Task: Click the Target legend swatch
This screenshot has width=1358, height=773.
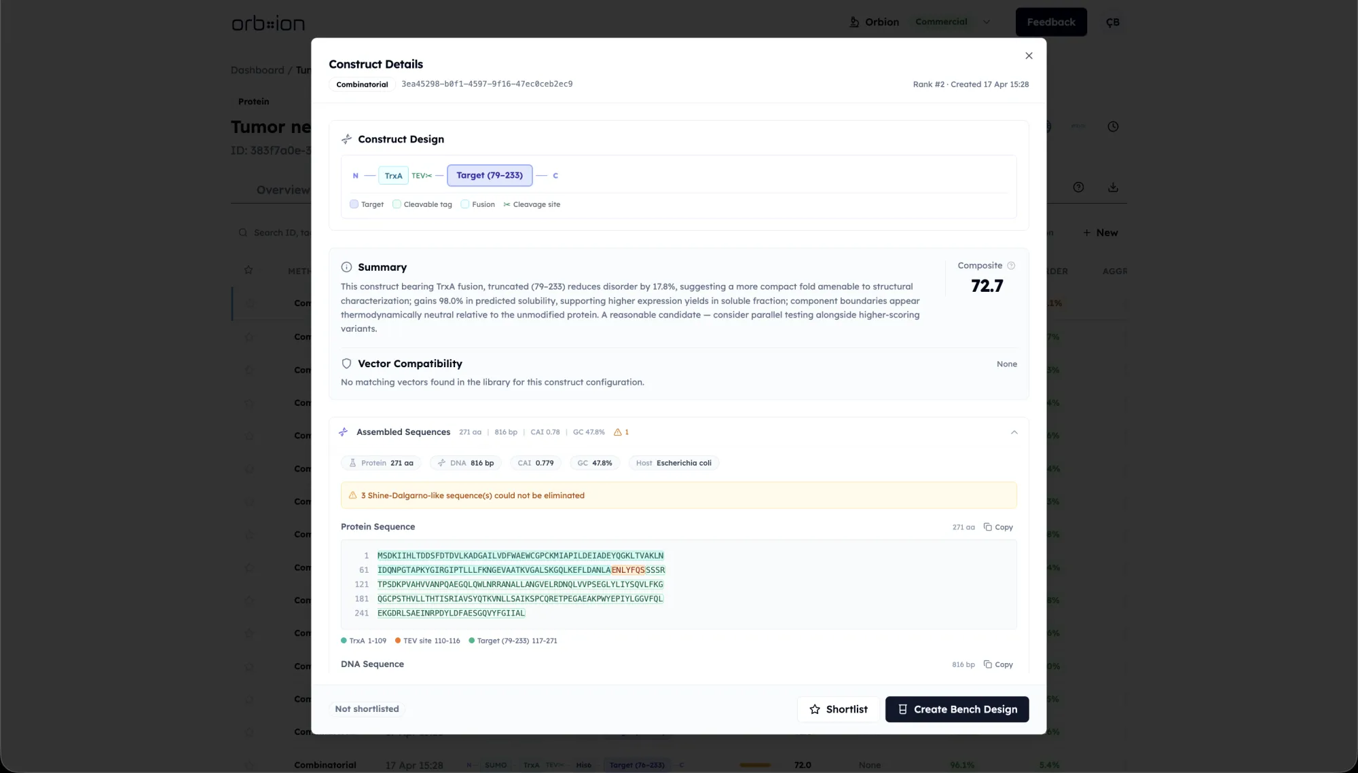Action: click(354, 204)
